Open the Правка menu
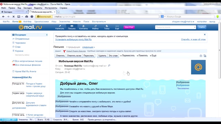The height and width of the screenshot is (124, 221). pyautogui.click(x=12, y=8)
